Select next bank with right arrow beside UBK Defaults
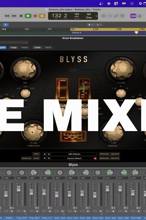146x220 pixels. [49, 154]
